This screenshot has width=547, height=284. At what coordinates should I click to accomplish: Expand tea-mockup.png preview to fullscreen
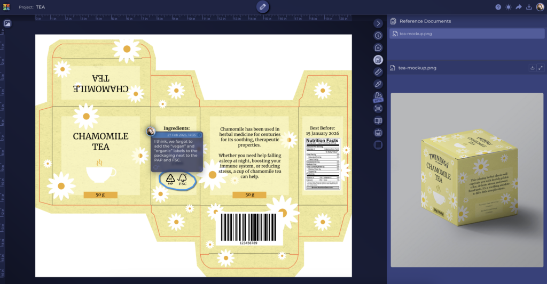(x=541, y=68)
